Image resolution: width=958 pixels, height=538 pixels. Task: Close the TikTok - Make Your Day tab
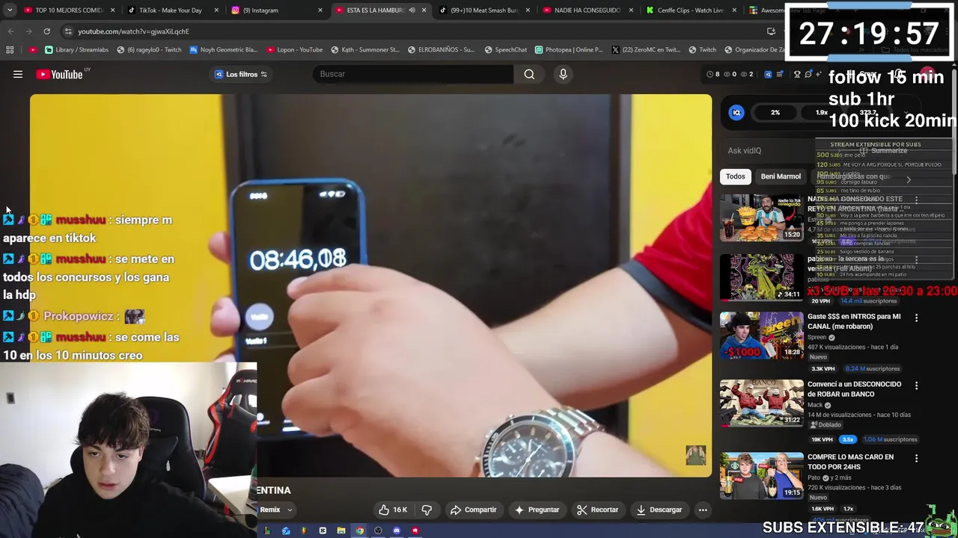click(x=216, y=10)
